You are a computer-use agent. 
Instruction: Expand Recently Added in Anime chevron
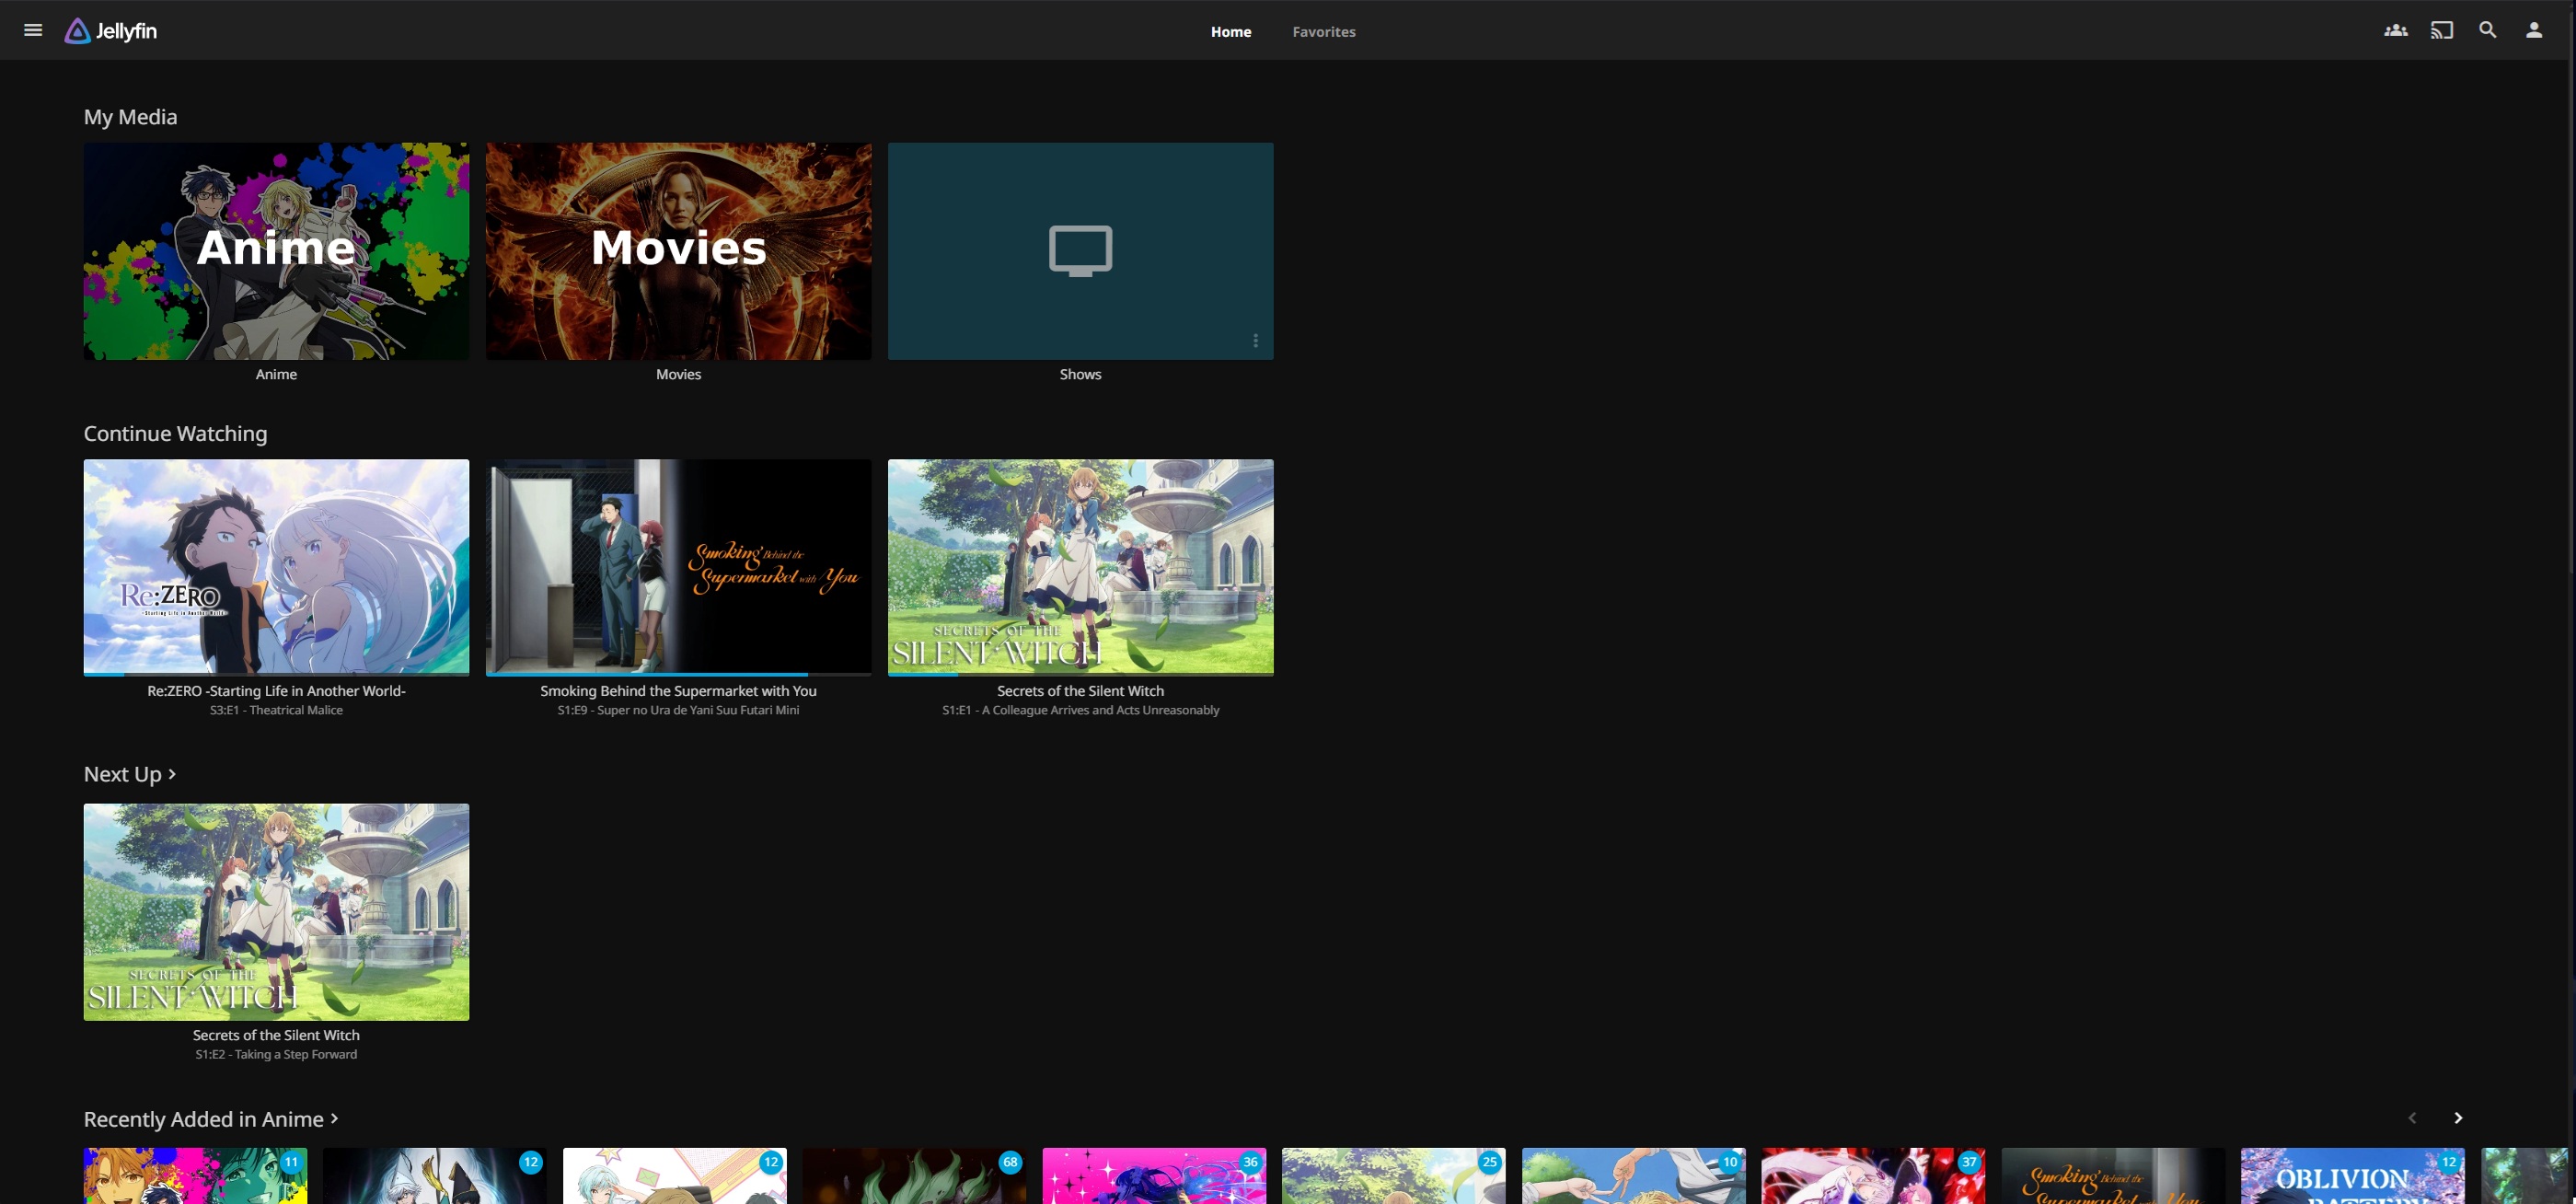coord(334,1118)
